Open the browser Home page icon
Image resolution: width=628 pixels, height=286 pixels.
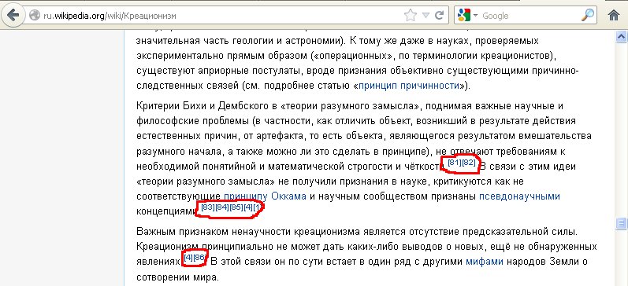614,16
